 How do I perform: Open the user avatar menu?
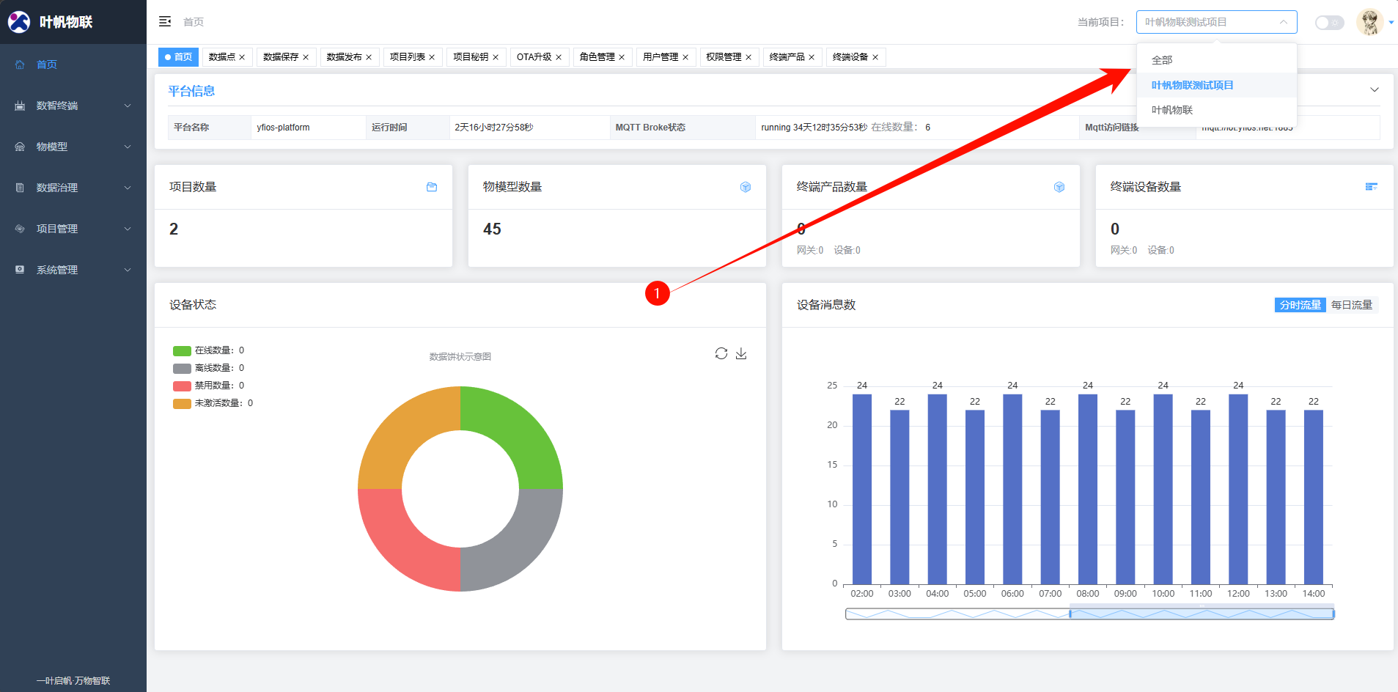[1369, 22]
